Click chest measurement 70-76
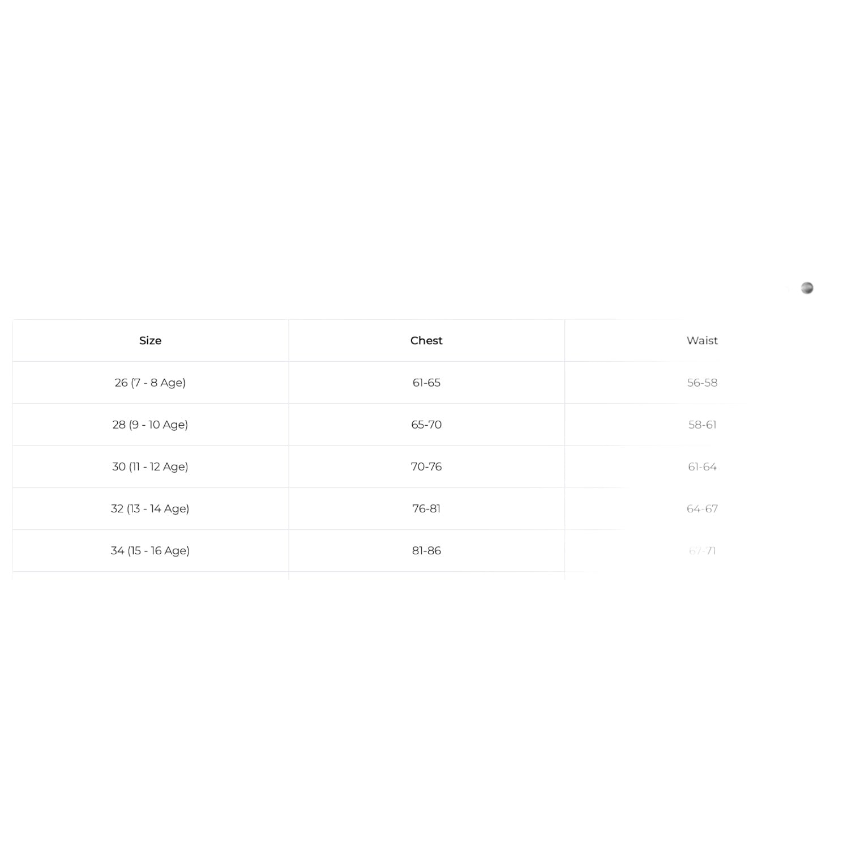 click(426, 466)
